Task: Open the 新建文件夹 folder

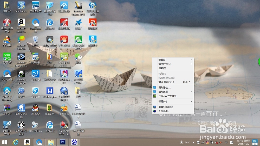Action: [50, 75]
